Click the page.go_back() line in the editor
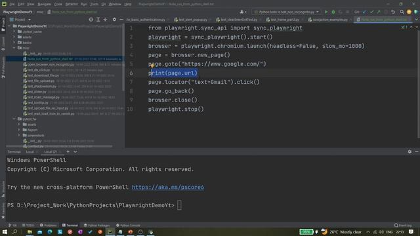 click(171, 91)
